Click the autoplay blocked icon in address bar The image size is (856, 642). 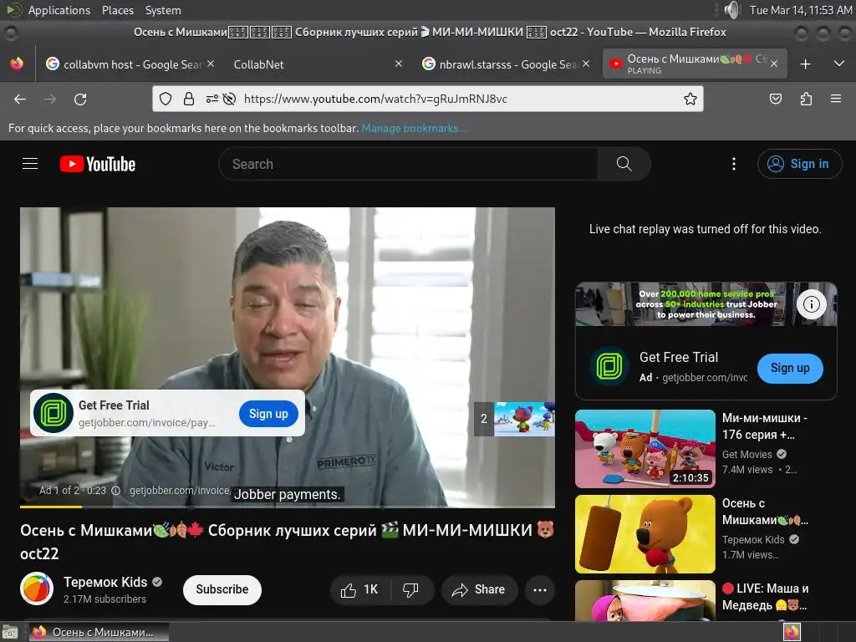pos(230,99)
